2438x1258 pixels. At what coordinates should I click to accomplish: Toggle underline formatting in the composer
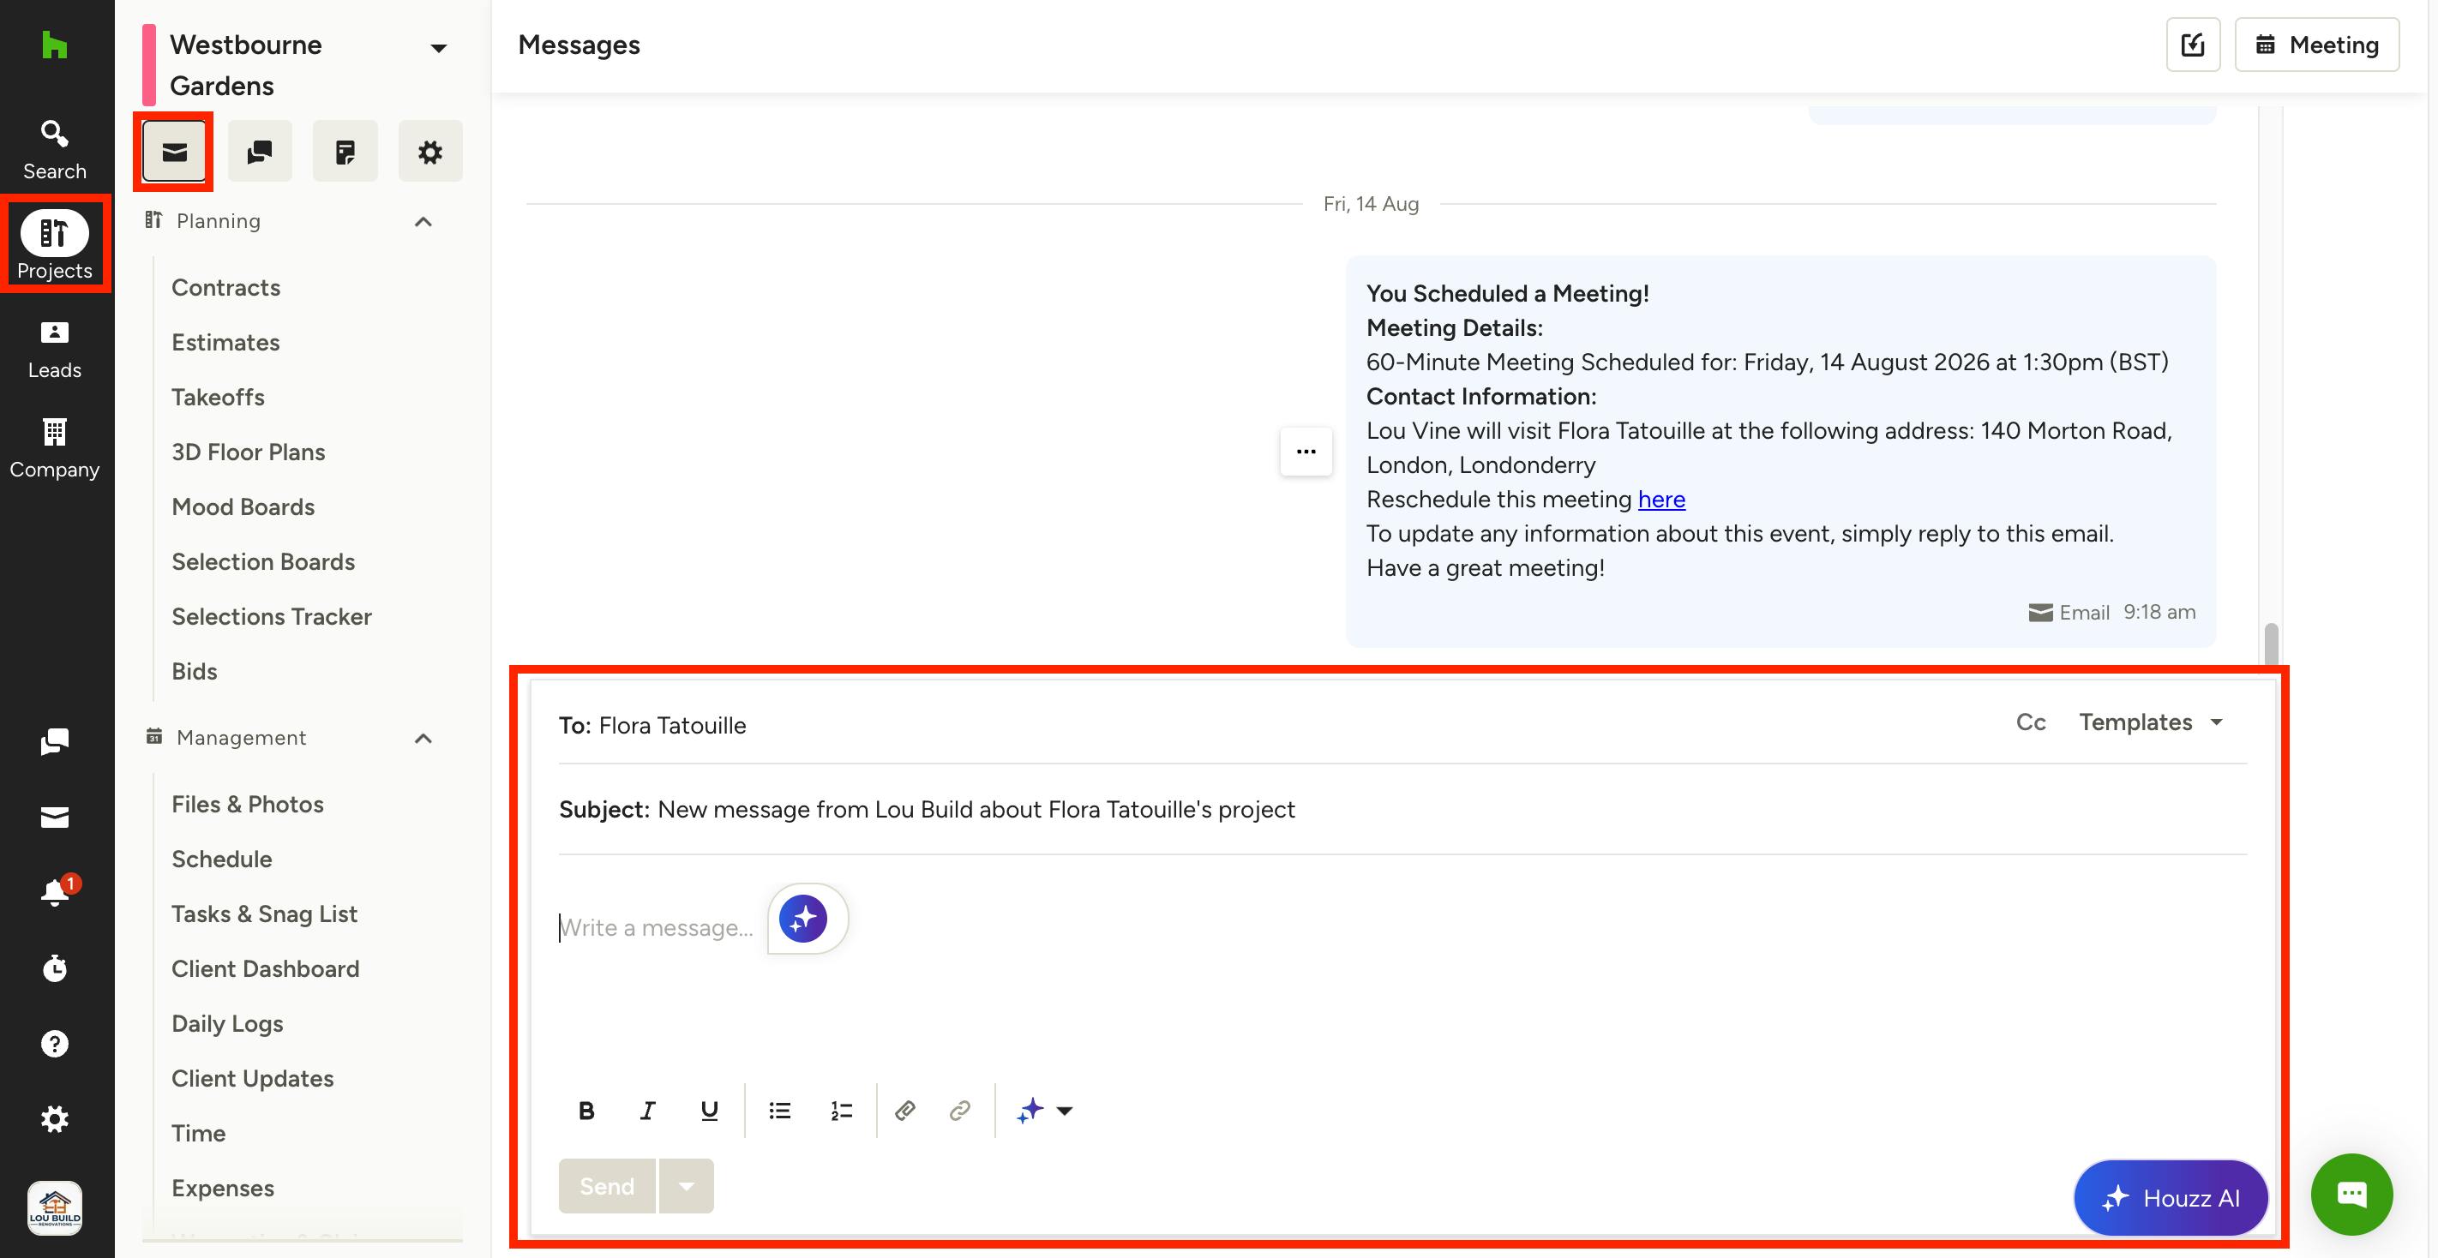tap(709, 1111)
